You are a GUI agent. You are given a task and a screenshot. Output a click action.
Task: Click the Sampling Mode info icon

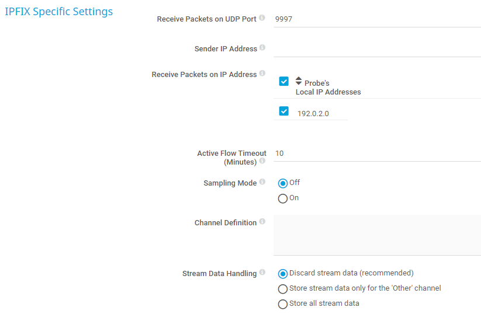coord(262,182)
